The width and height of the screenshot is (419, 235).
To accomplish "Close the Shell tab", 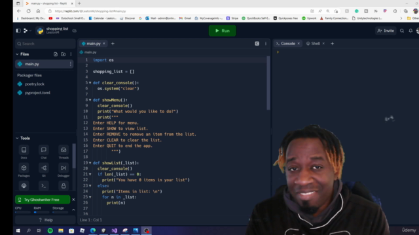I will point(323,44).
